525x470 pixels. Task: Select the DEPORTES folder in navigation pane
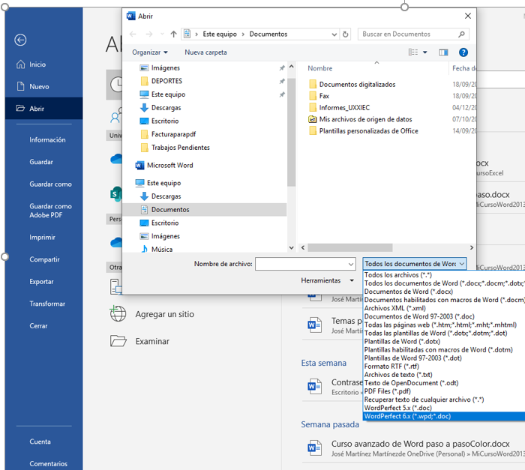166,81
